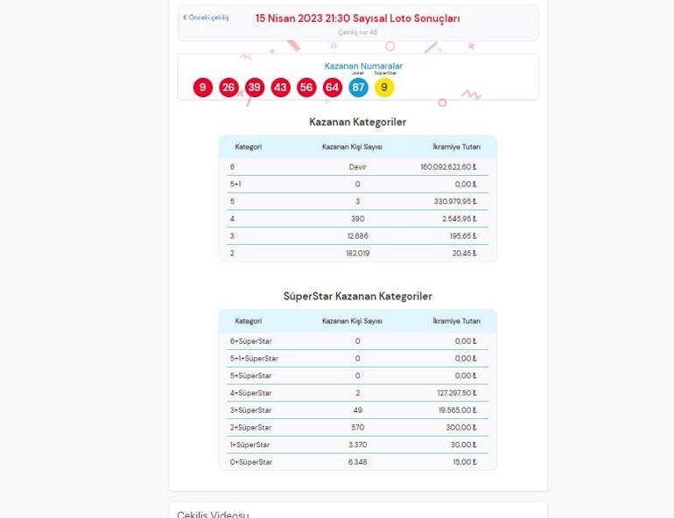Screen dimensions: 674x518
Task: Click the '5+SüperStar' category row label
Action: click(x=251, y=376)
